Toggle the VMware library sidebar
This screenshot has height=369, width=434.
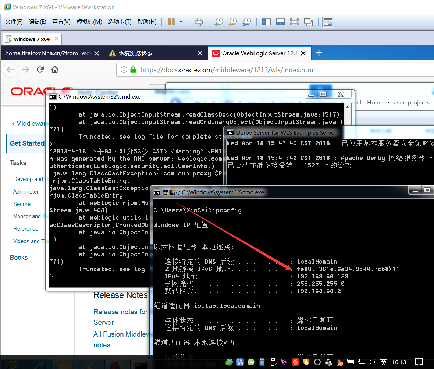(266, 22)
